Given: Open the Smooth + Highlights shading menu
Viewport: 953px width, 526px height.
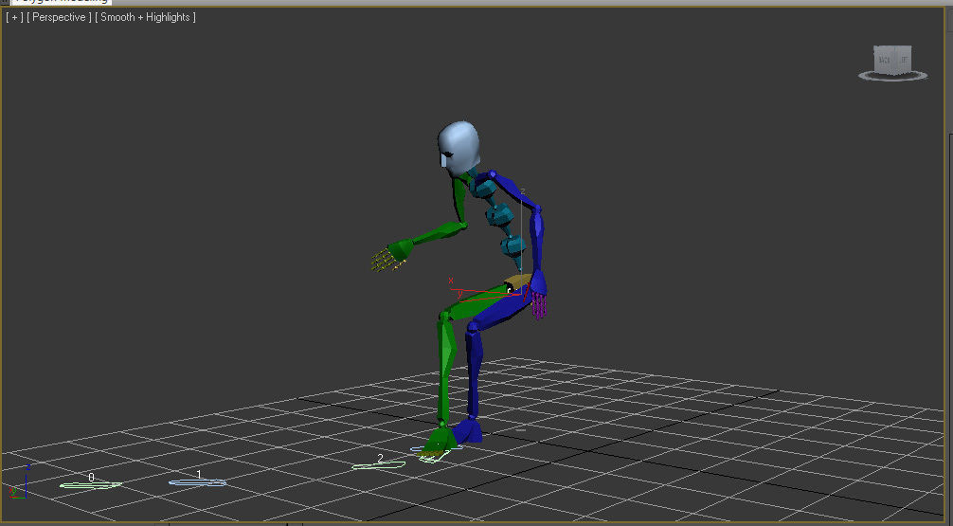Looking at the screenshot, I should pyautogui.click(x=145, y=17).
